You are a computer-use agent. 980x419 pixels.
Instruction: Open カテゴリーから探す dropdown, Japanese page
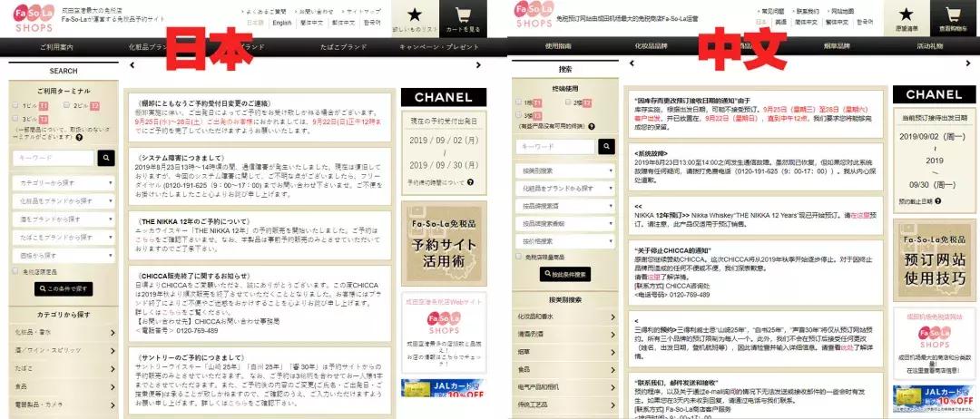pyautogui.click(x=64, y=183)
